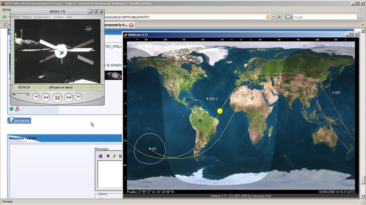Mute the NASA TV speaker icon
Screen dimensions: 366x205
[14, 94]
